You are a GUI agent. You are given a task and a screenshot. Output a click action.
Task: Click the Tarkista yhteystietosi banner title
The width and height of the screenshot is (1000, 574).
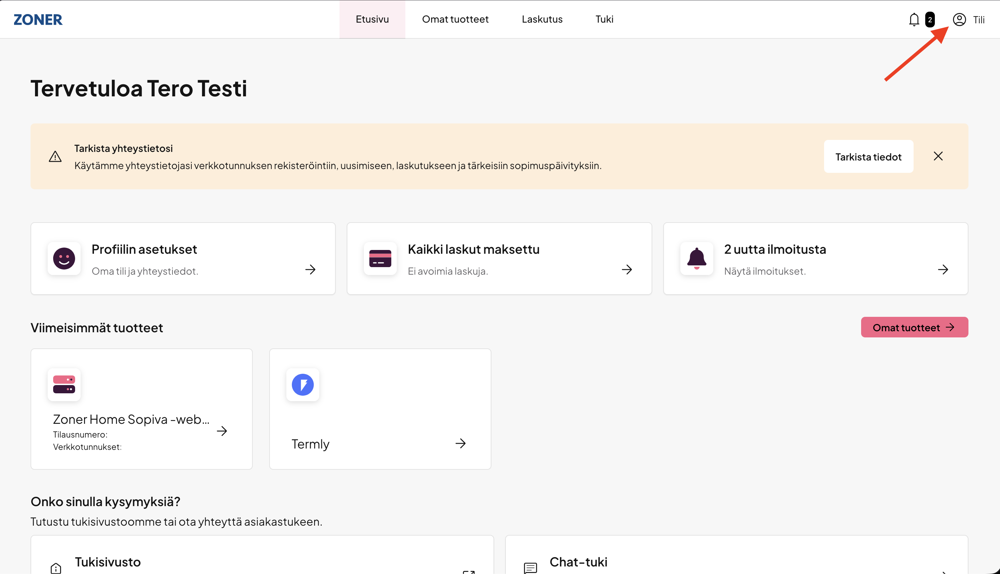123,148
